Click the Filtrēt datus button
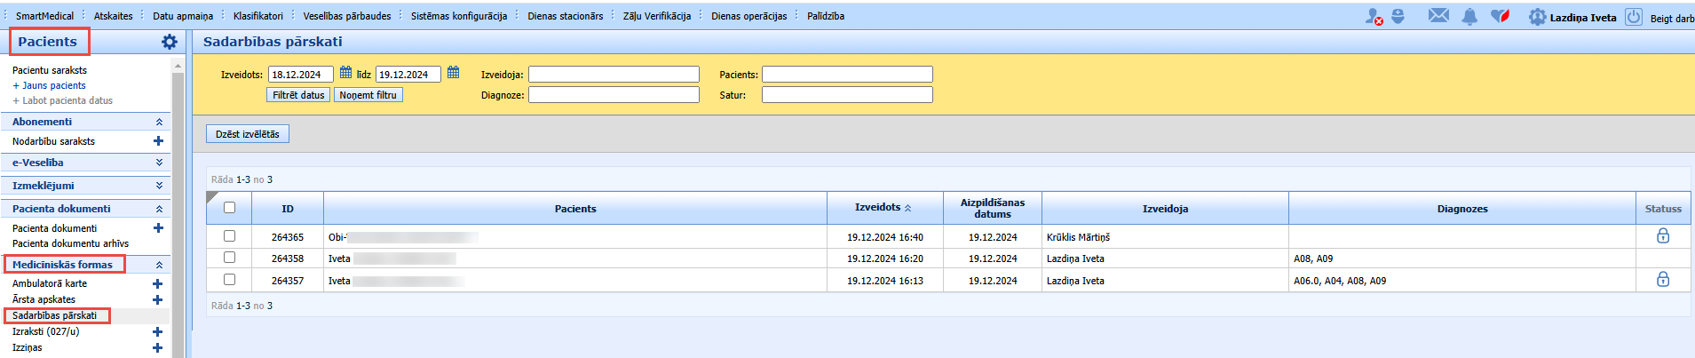The height and width of the screenshot is (358, 1695). pyautogui.click(x=298, y=95)
